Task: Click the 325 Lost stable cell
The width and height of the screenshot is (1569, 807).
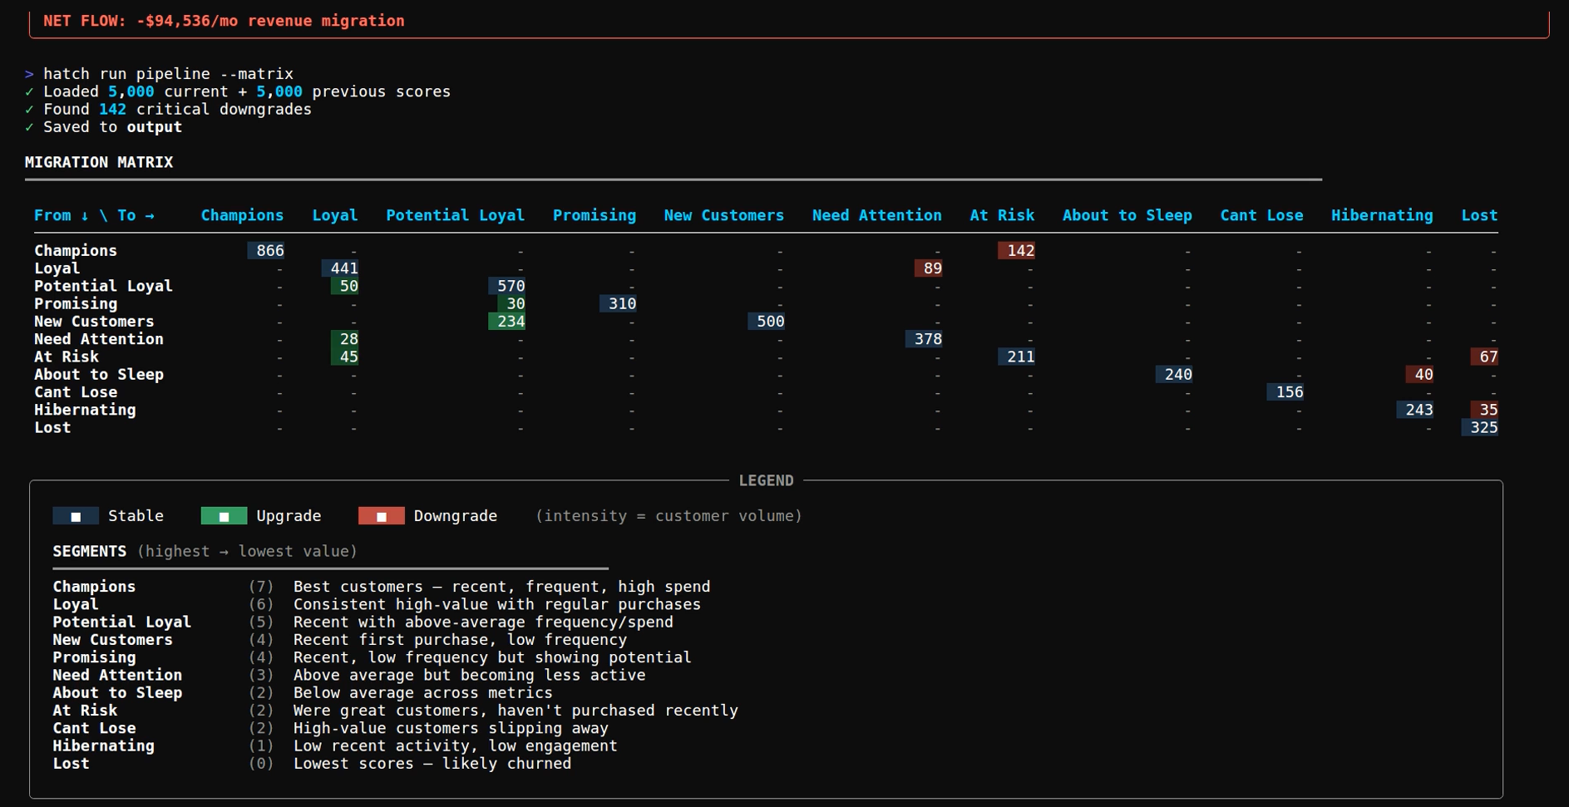Action: [1480, 428]
